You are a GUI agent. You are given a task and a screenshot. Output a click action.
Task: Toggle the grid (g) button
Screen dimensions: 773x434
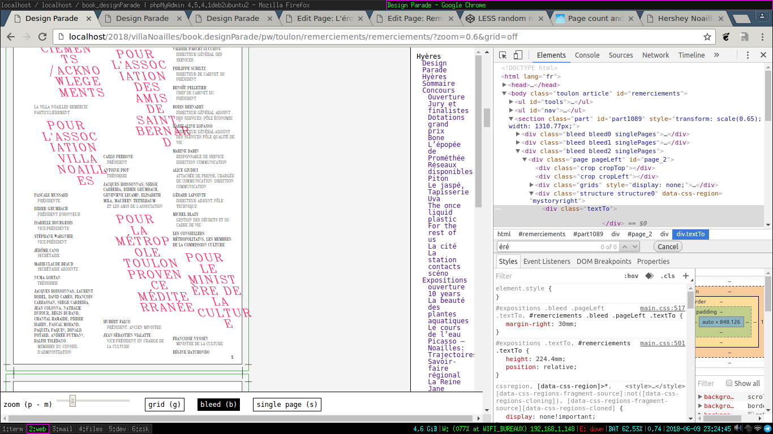165,405
